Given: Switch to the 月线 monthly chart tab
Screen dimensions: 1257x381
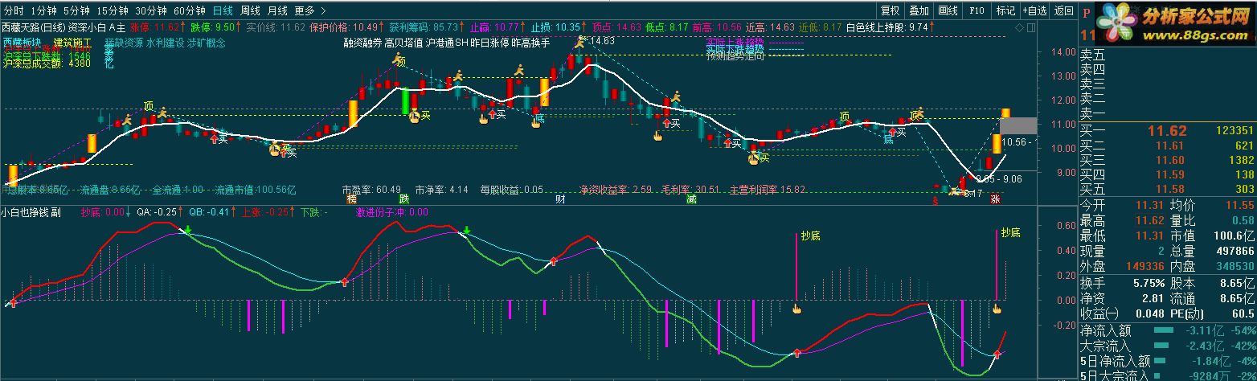Looking at the screenshot, I should (276, 11).
